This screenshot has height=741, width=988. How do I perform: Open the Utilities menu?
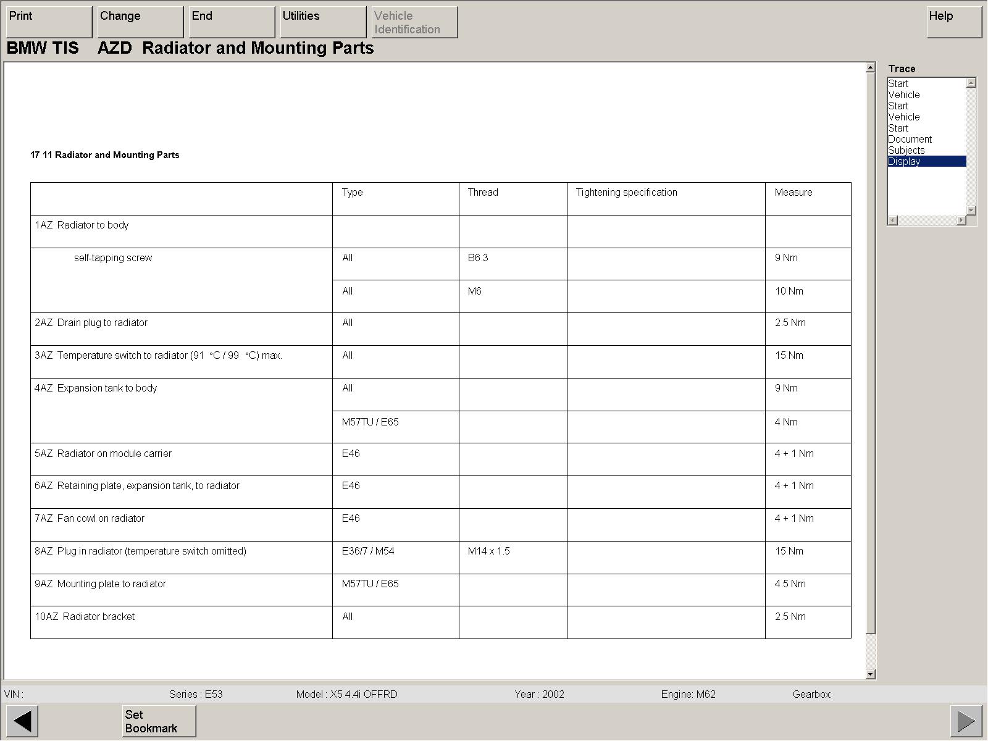323,22
